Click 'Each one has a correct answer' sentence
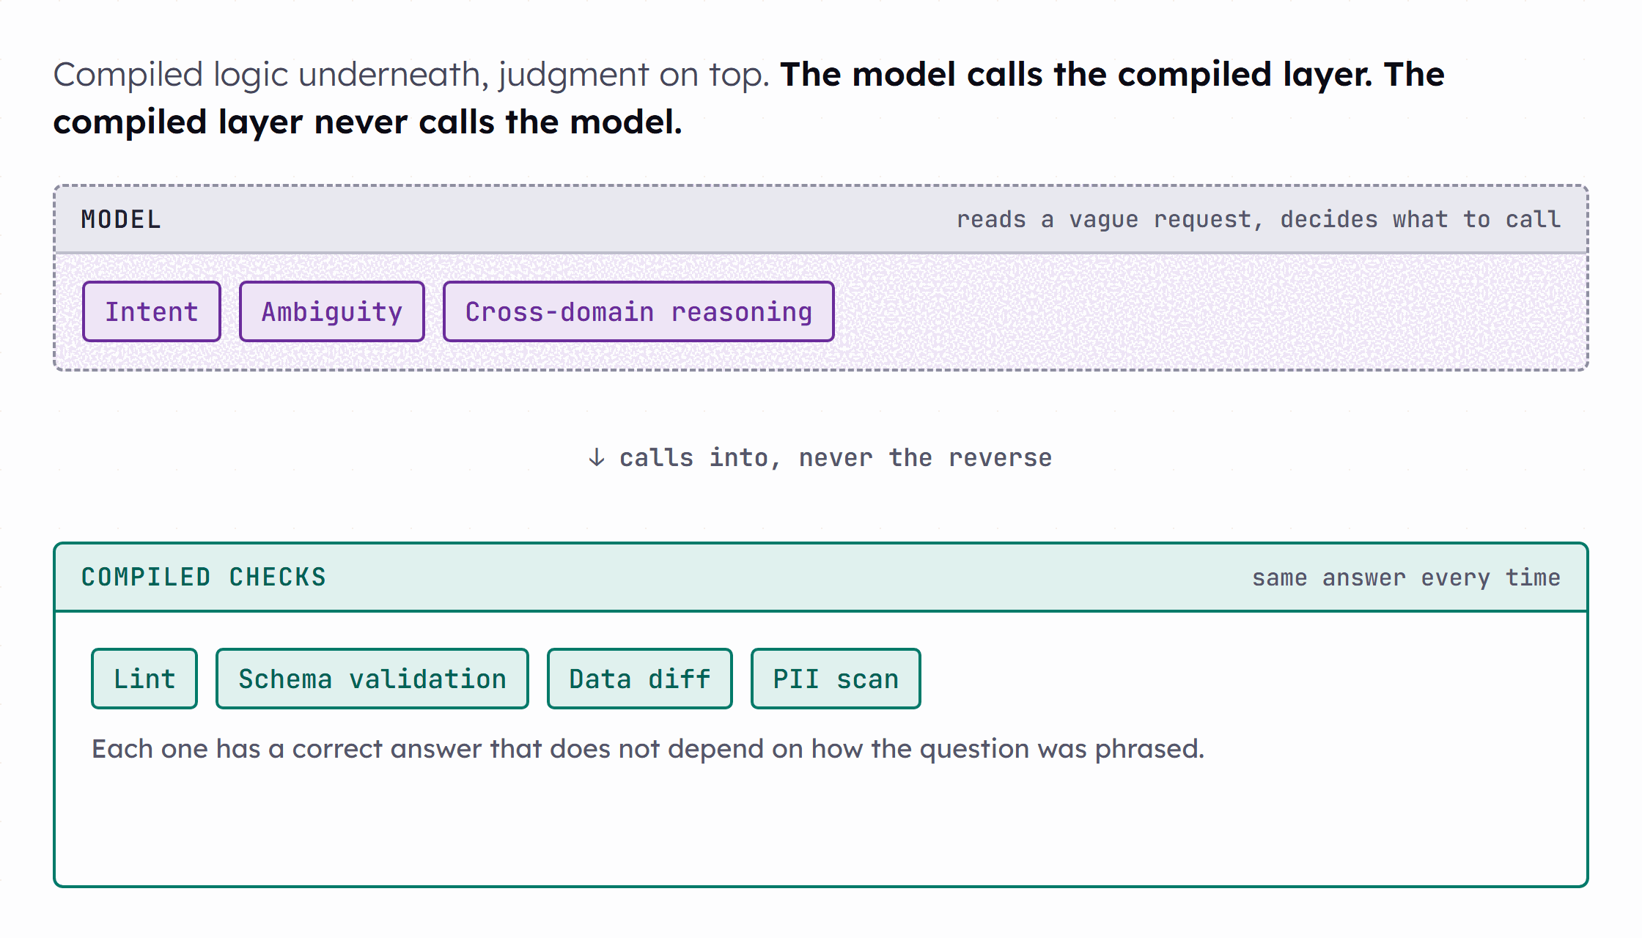The image size is (1642, 938). (648, 749)
